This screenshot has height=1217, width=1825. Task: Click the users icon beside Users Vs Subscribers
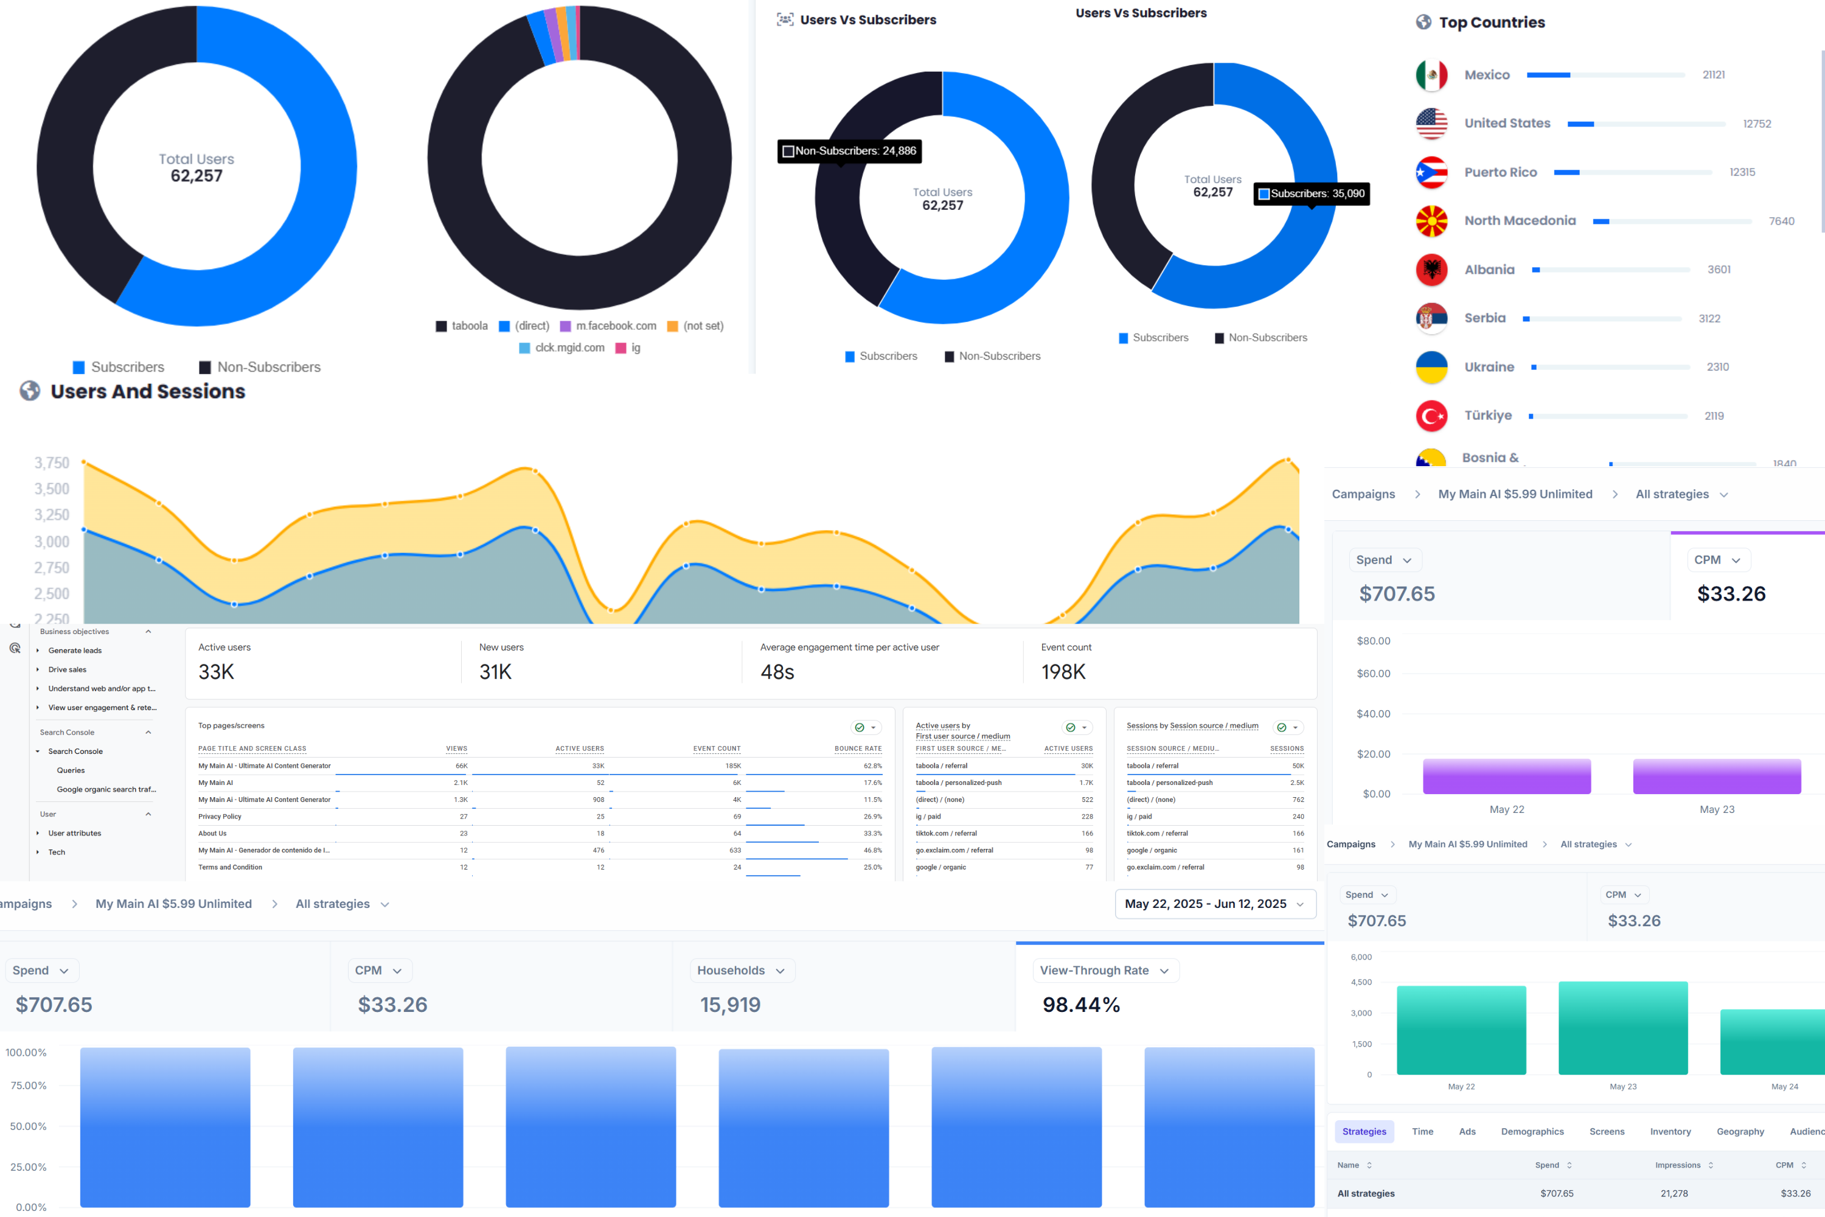(x=785, y=19)
